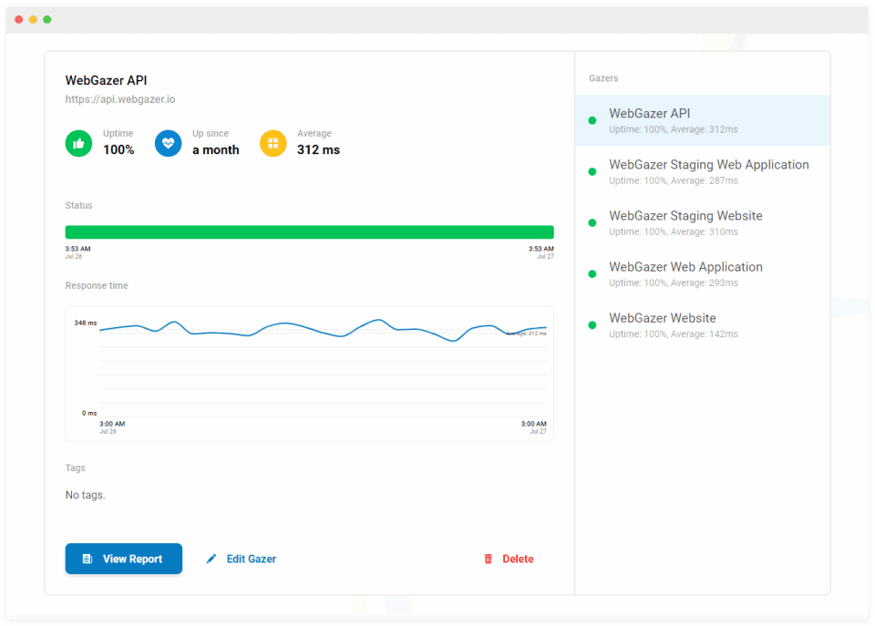Click the document icon in View Report
The height and width of the screenshot is (626, 875).
pyautogui.click(x=87, y=559)
